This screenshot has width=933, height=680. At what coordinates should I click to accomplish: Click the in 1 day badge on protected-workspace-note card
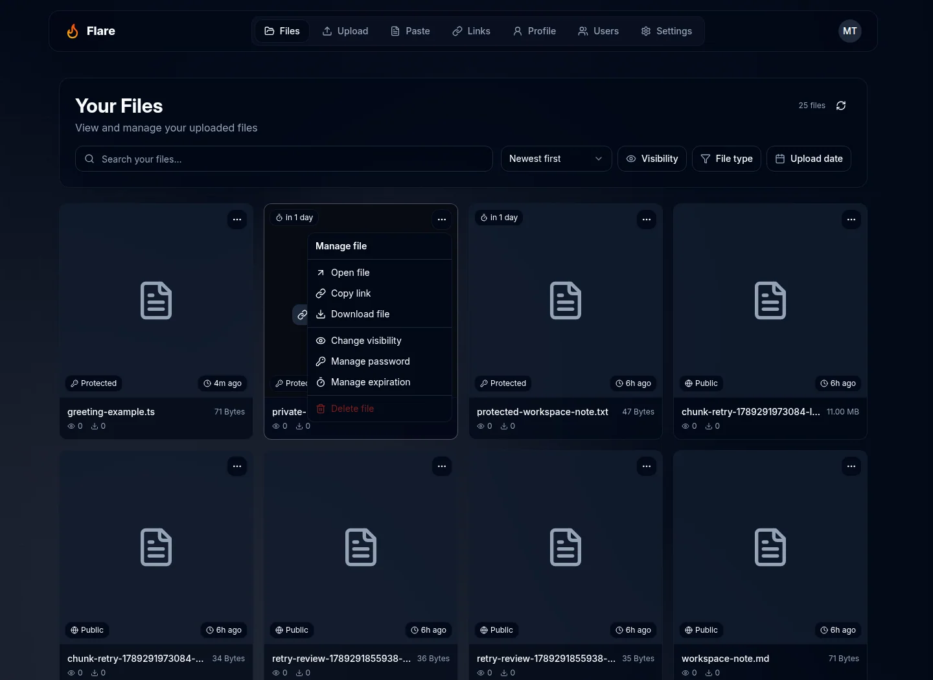coord(499,218)
